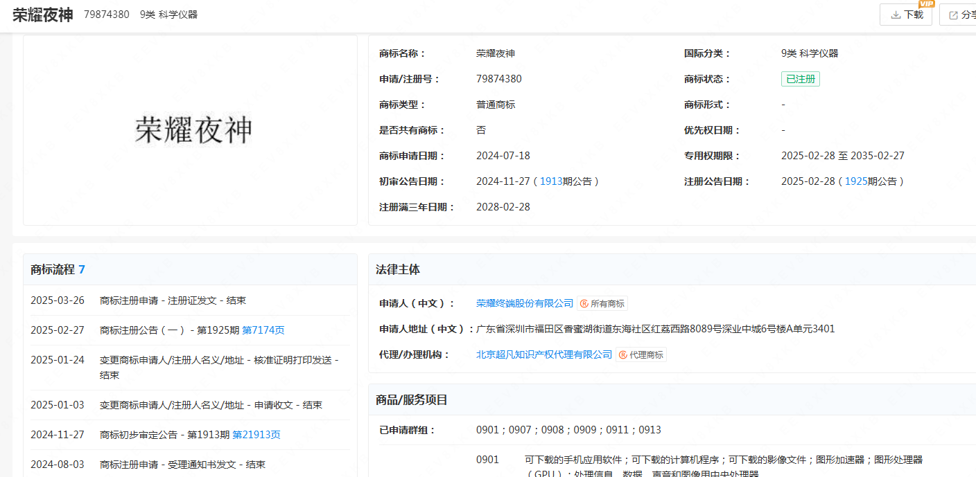Image resolution: width=976 pixels, height=477 pixels.
Task: Click the applicant address text
Action: click(656, 329)
